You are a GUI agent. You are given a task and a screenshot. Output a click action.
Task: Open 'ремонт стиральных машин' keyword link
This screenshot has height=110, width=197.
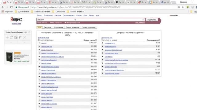click(x=51, y=77)
